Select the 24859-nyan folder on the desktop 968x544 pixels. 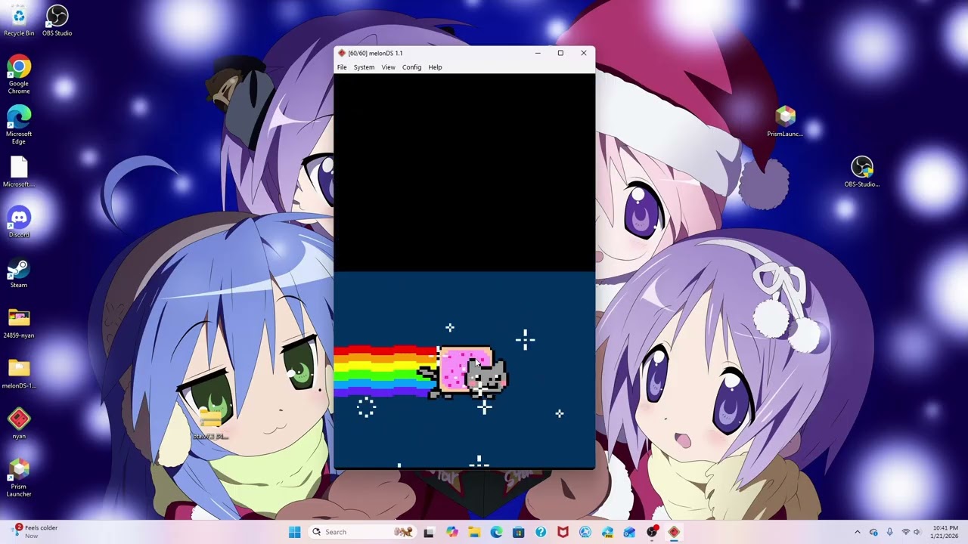pos(19,323)
